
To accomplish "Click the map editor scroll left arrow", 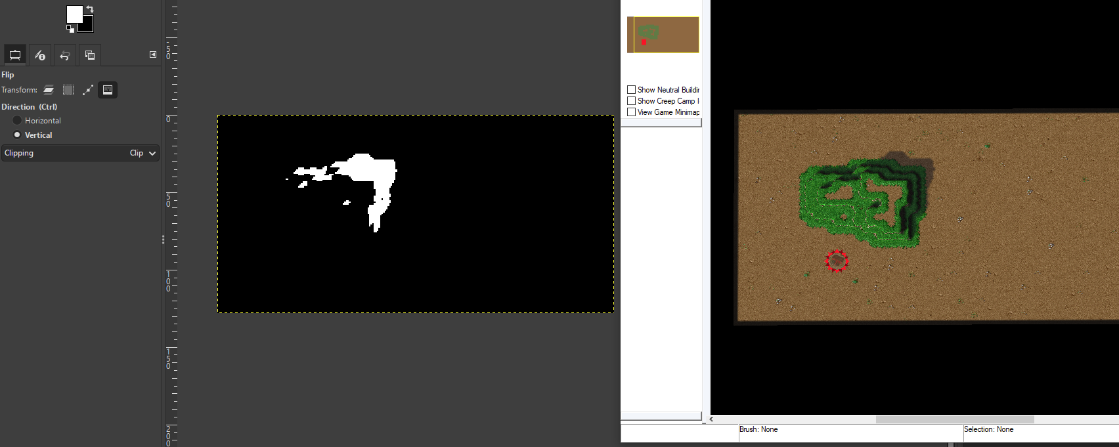I will [x=711, y=419].
